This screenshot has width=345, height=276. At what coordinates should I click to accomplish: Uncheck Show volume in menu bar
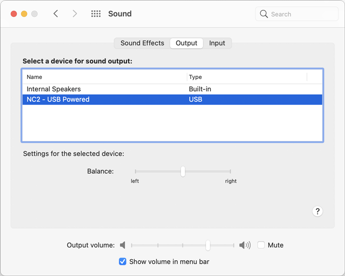click(123, 262)
